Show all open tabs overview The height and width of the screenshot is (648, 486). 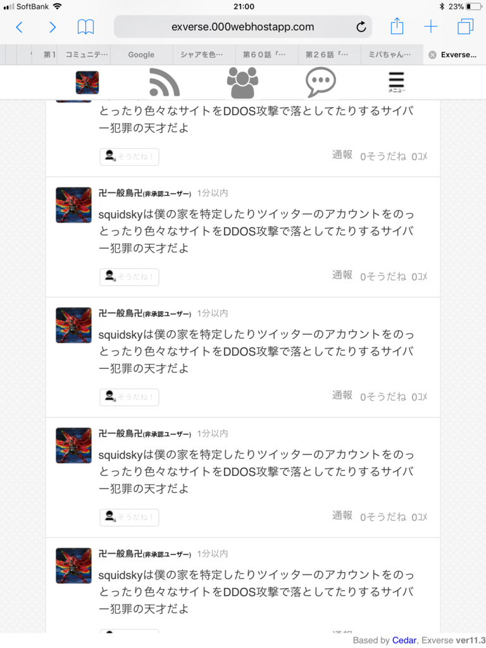point(465,27)
